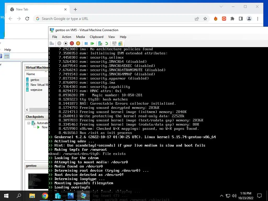This screenshot has width=268, height=201.
Task: Open the File menu in VM Connection
Action: [55, 37]
